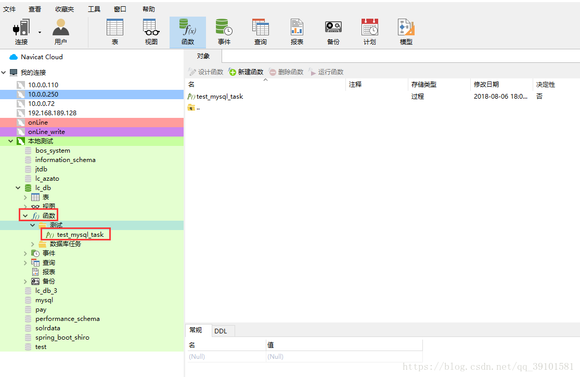The width and height of the screenshot is (580, 377).
Task: Sort by the 修改日期 column header
Action: point(501,85)
